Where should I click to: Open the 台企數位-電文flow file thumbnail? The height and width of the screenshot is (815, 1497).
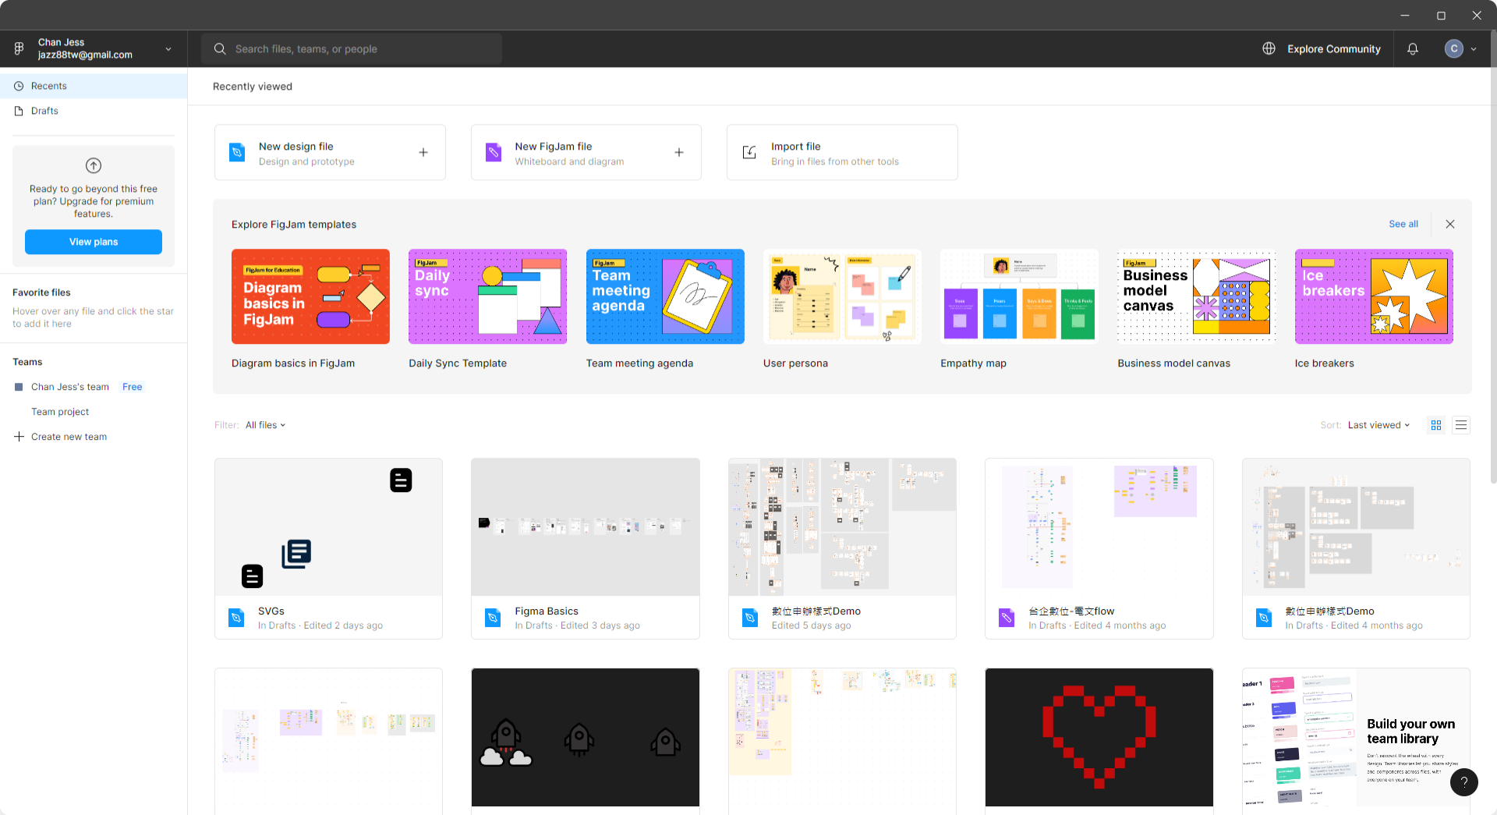click(x=1099, y=527)
